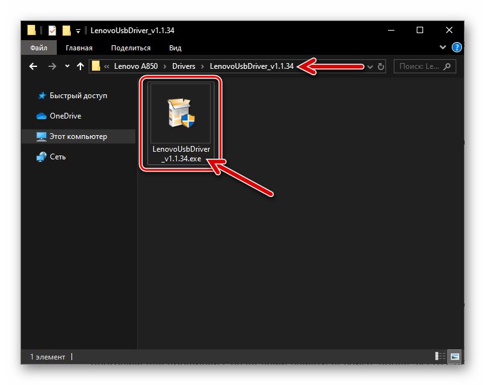
Task: Click the 1 элемент status text
Action: tap(48, 357)
